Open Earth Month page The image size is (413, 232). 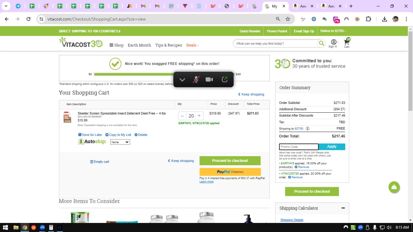[x=139, y=45]
